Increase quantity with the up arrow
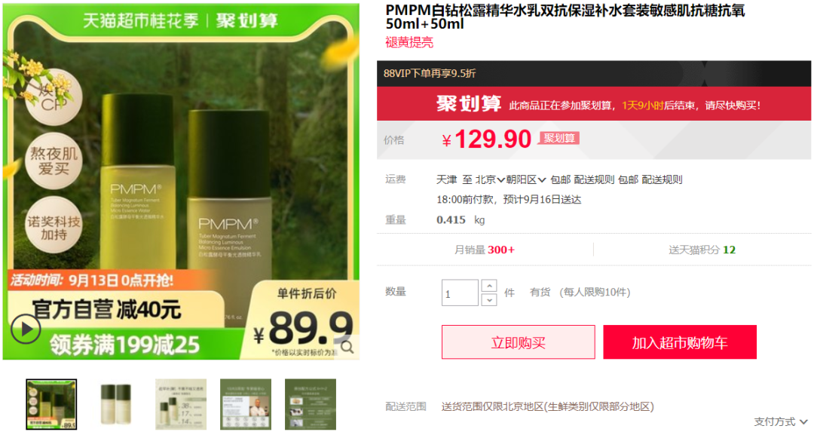This screenshot has width=814, height=432. tap(489, 286)
